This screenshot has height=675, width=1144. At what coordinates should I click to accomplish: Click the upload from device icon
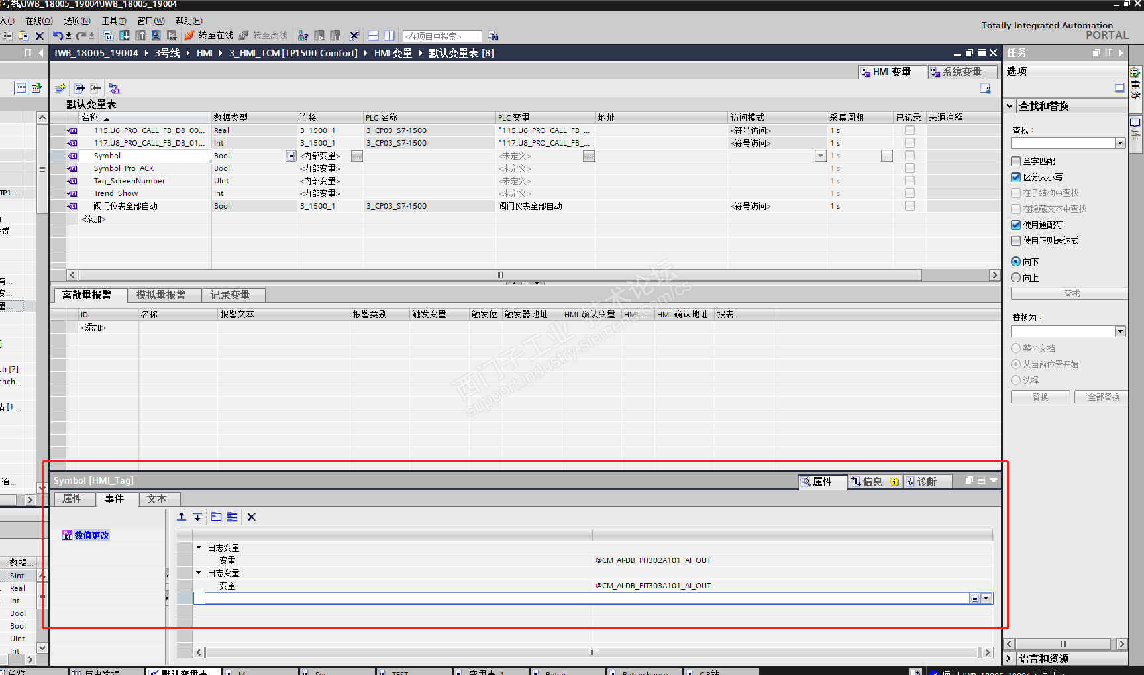point(140,36)
